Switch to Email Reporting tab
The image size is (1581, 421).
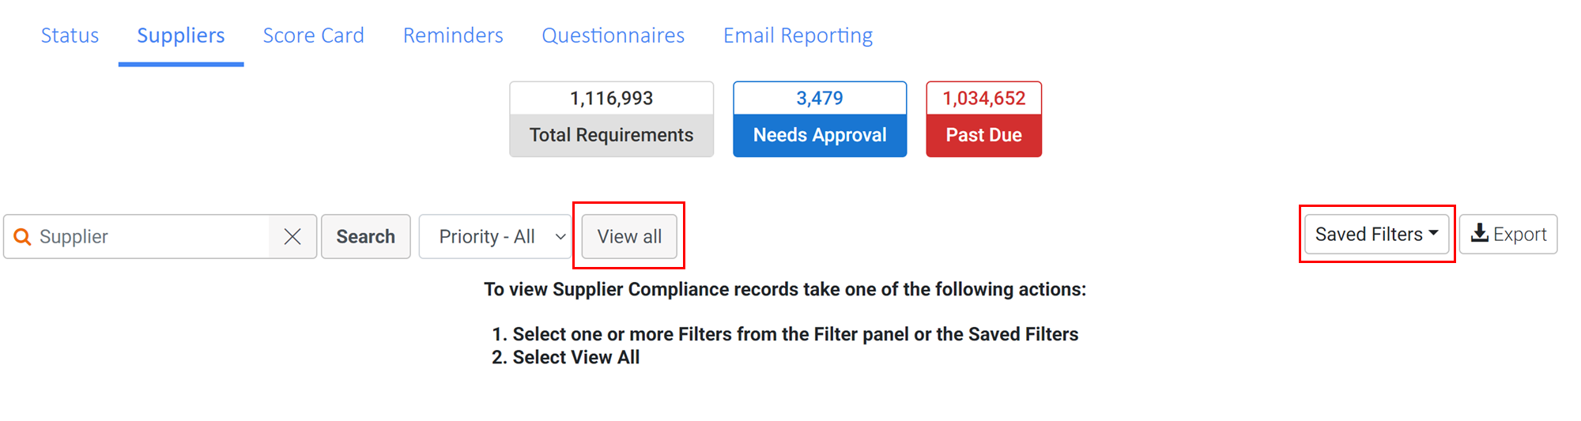pyautogui.click(x=798, y=36)
